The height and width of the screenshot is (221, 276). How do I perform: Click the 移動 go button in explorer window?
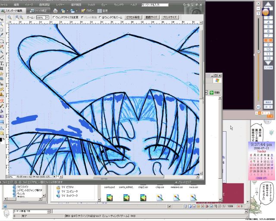pos(215,92)
